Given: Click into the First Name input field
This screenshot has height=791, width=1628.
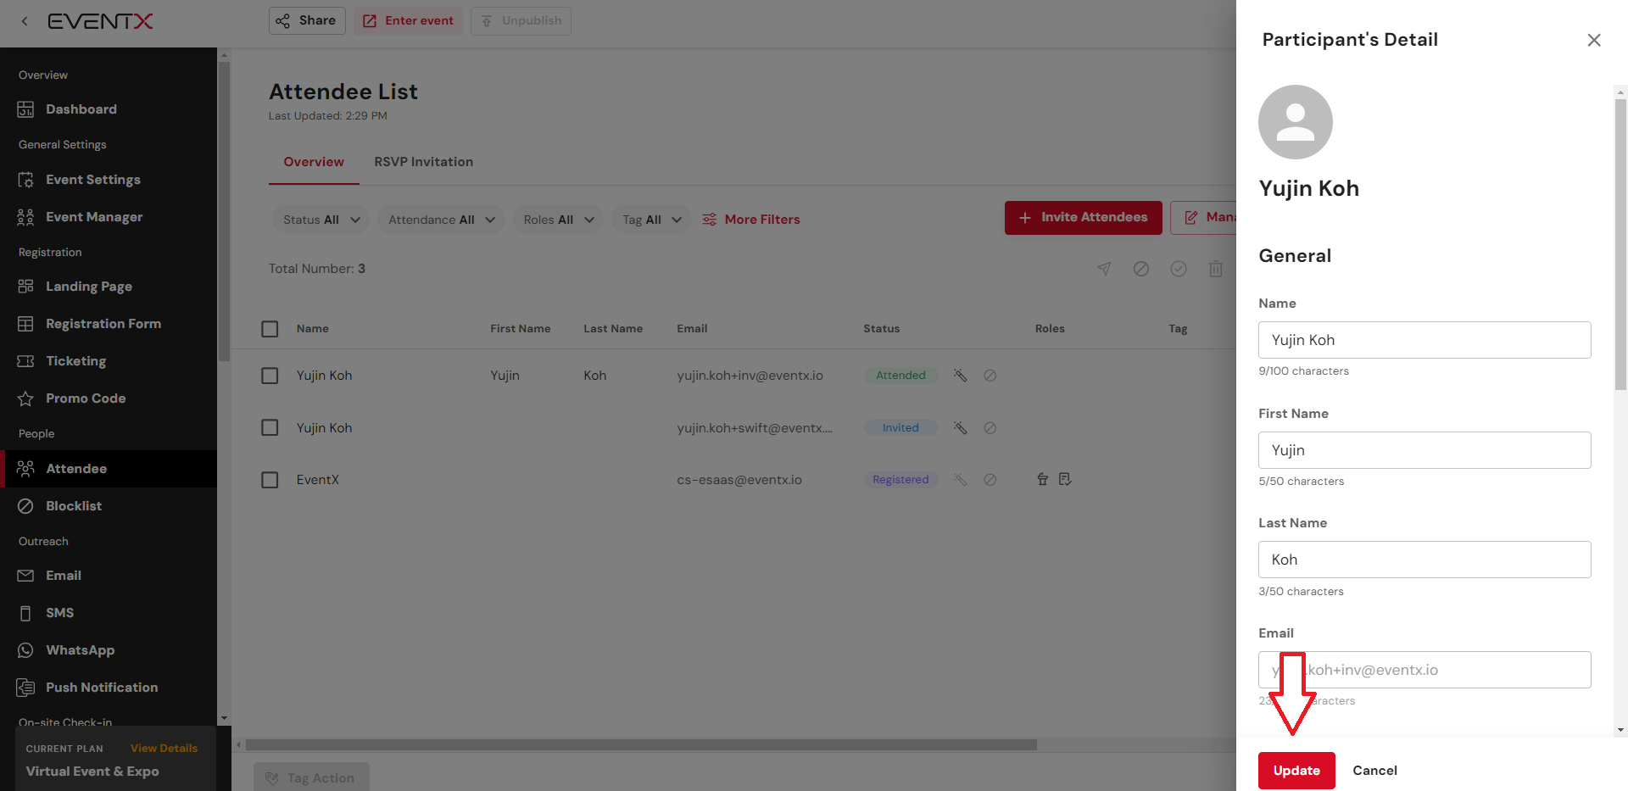Looking at the screenshot, I should coord(1424,450).
